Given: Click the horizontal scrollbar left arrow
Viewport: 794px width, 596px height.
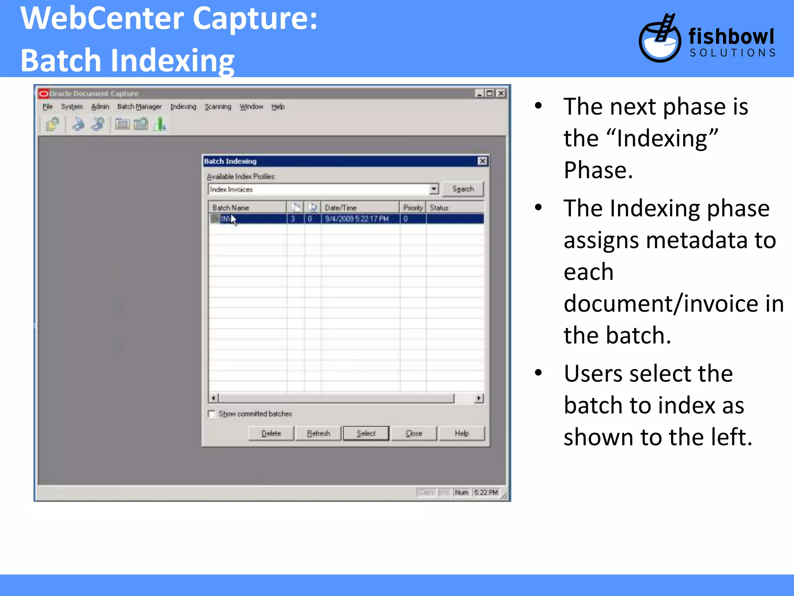Looking at the screenshot, I should pyautogui.click(x=214, y=398).
